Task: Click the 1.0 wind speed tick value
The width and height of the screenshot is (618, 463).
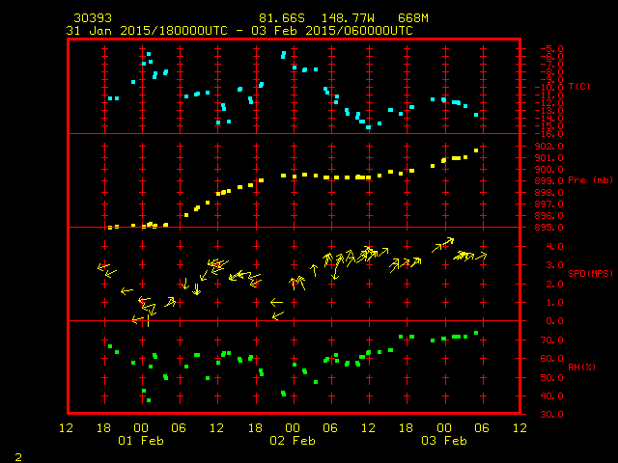Action: [554, 303]
